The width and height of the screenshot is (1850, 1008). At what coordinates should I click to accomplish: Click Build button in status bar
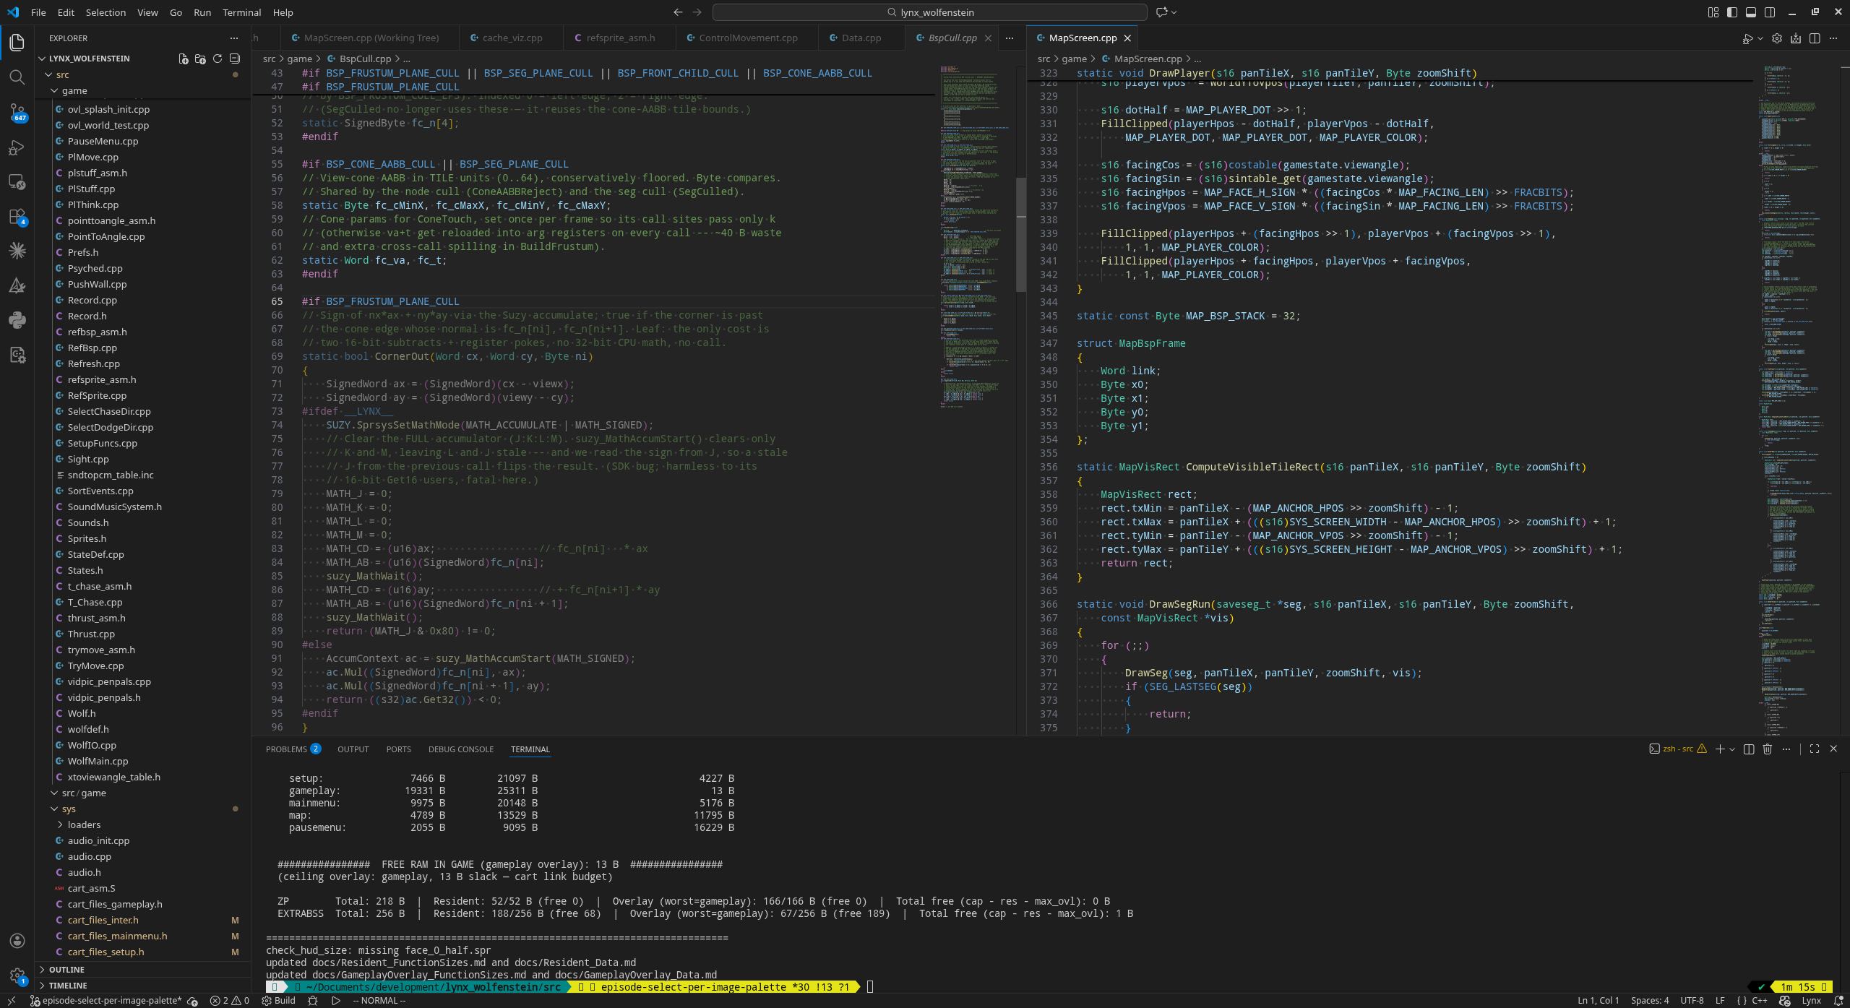point(279,1001)
